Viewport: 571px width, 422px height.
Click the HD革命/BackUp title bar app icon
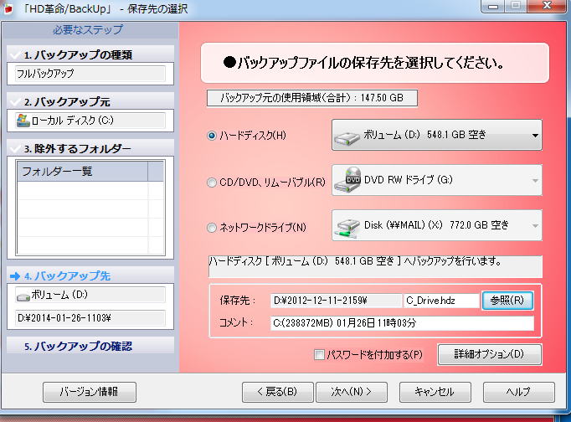(x=8, y=8)
